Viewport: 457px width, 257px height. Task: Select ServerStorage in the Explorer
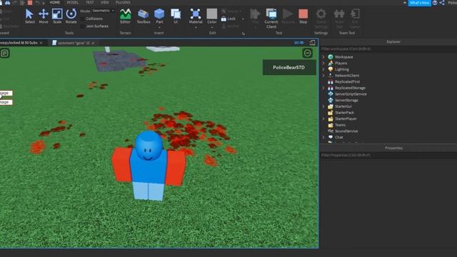coord(346,100)
